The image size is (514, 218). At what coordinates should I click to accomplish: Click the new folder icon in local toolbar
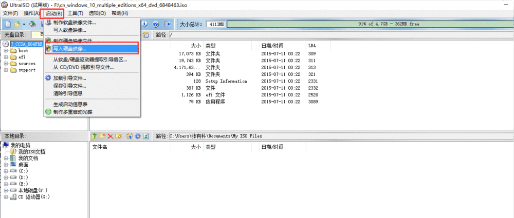(102, 136)
